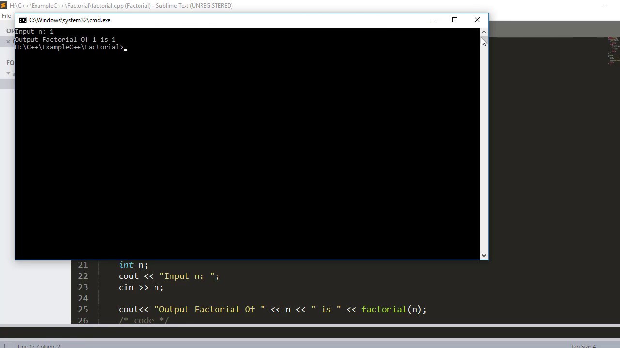Screen dimensions: 620x348
Task: Click the 'cin >> n;' code line
Action: point(141,287)
